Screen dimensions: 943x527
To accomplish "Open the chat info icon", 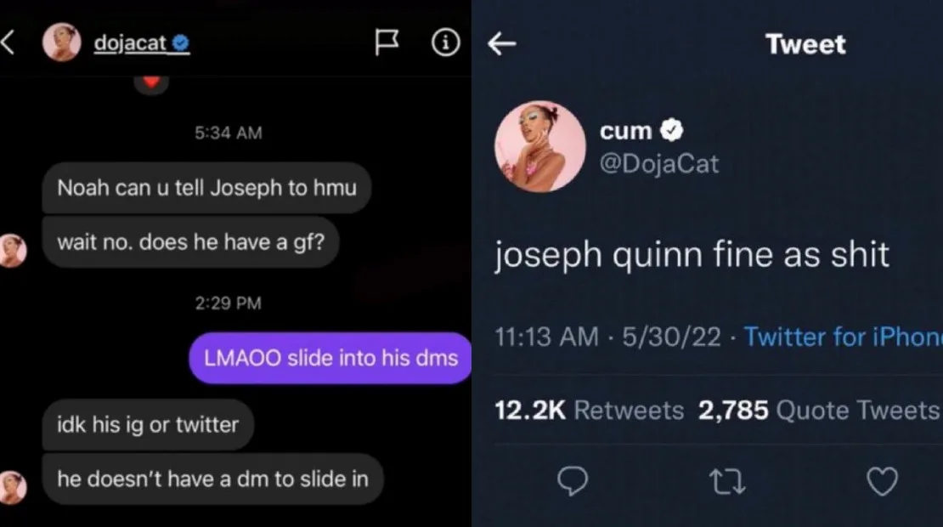I will coord(445,44).
